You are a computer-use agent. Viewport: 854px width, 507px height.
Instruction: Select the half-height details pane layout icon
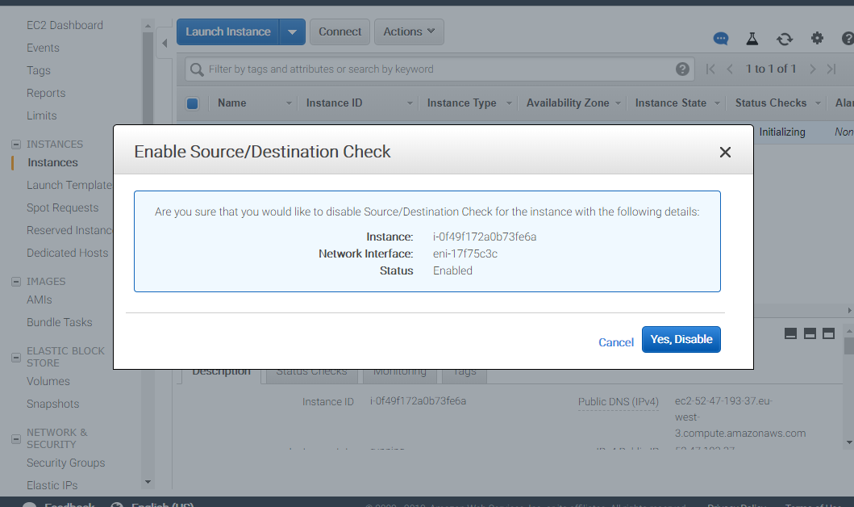[x=809, y=333]
